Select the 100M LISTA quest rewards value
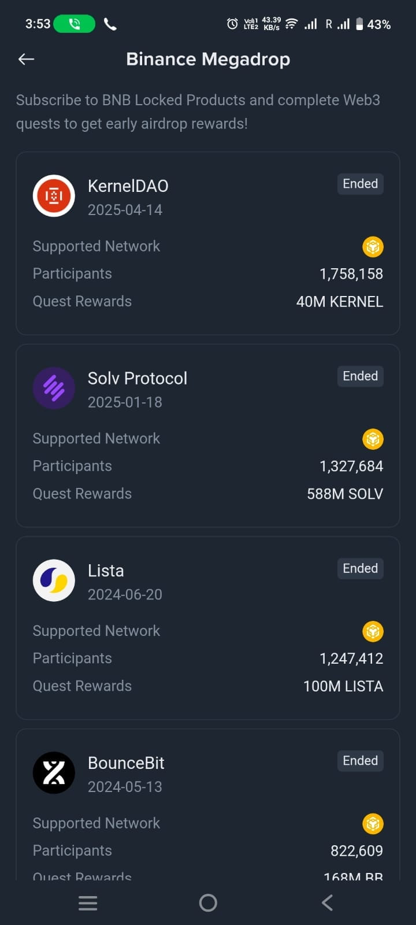This screenshot has width=416, height=925. tap(343, 686)
